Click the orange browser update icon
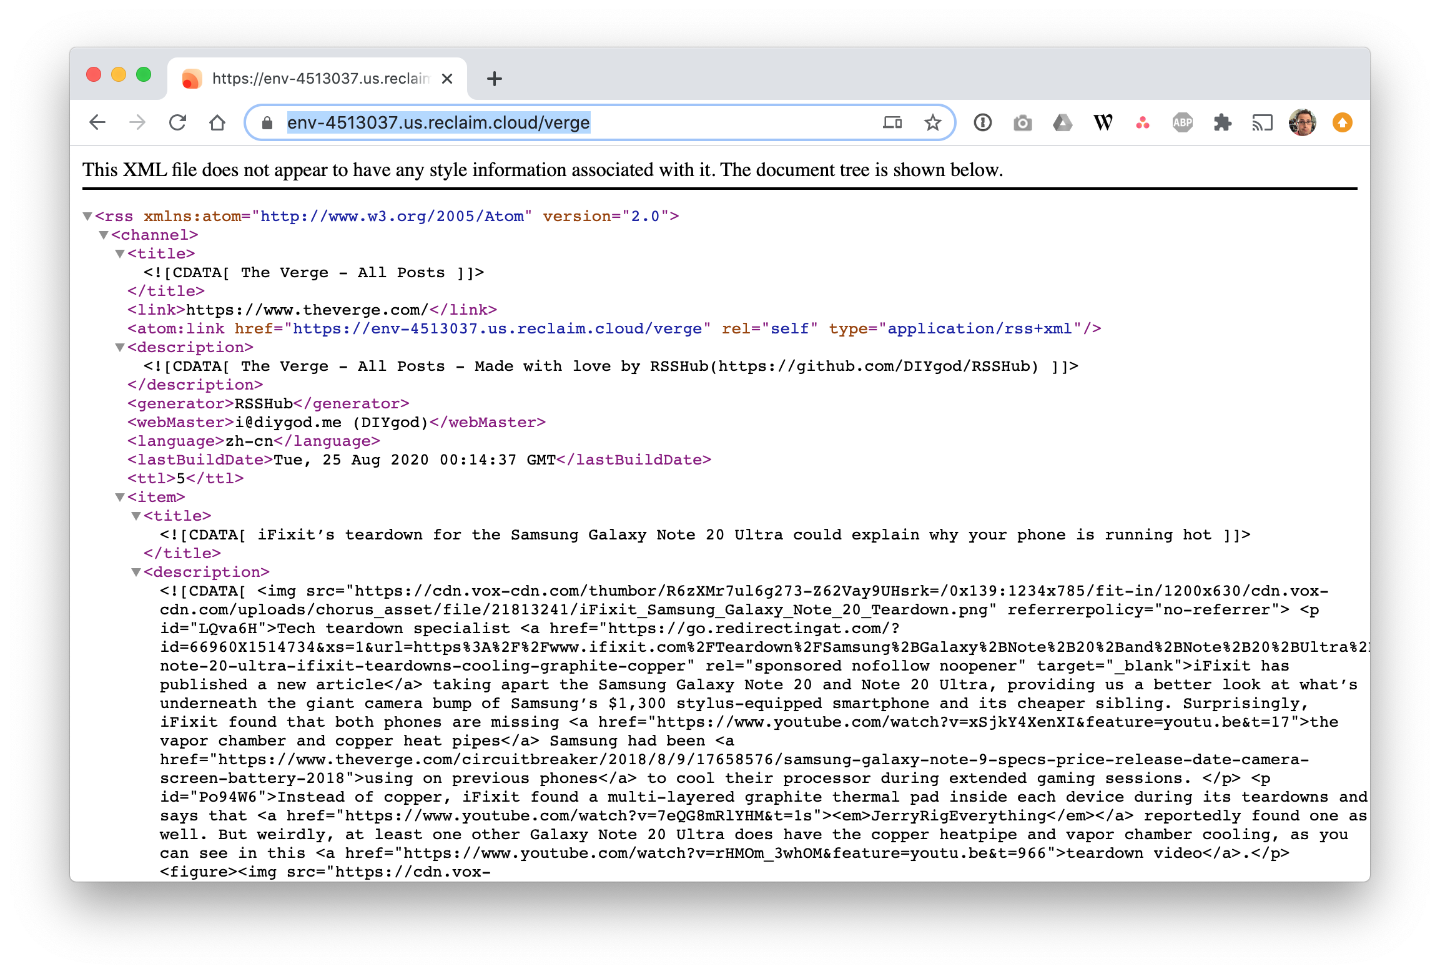Image resolution: width=1440 pixels, height=974 pixels. (1343, 122)
